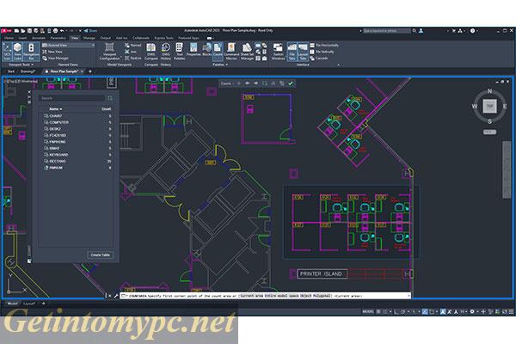Open the Manage ribbon tab
516x344 pixels.
tap(89, 38)
